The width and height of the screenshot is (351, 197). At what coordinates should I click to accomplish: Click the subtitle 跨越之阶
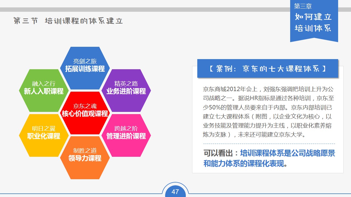coord(126,129)
